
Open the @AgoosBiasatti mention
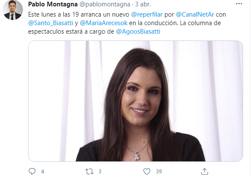click(138, 32)
